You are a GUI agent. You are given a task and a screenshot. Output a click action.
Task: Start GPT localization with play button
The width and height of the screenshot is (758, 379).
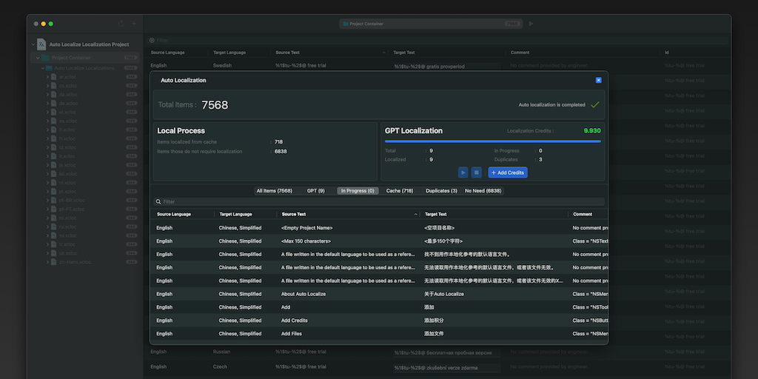click(x=463, y=172)
